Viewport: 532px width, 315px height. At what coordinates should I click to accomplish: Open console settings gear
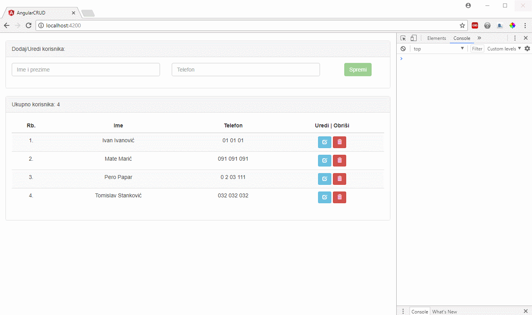[527, 48]
